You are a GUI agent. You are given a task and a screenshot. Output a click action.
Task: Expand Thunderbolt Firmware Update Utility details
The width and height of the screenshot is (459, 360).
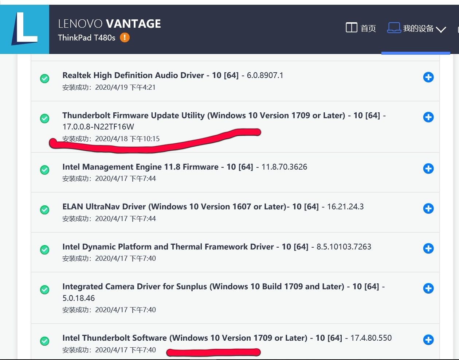click(428, 117)
